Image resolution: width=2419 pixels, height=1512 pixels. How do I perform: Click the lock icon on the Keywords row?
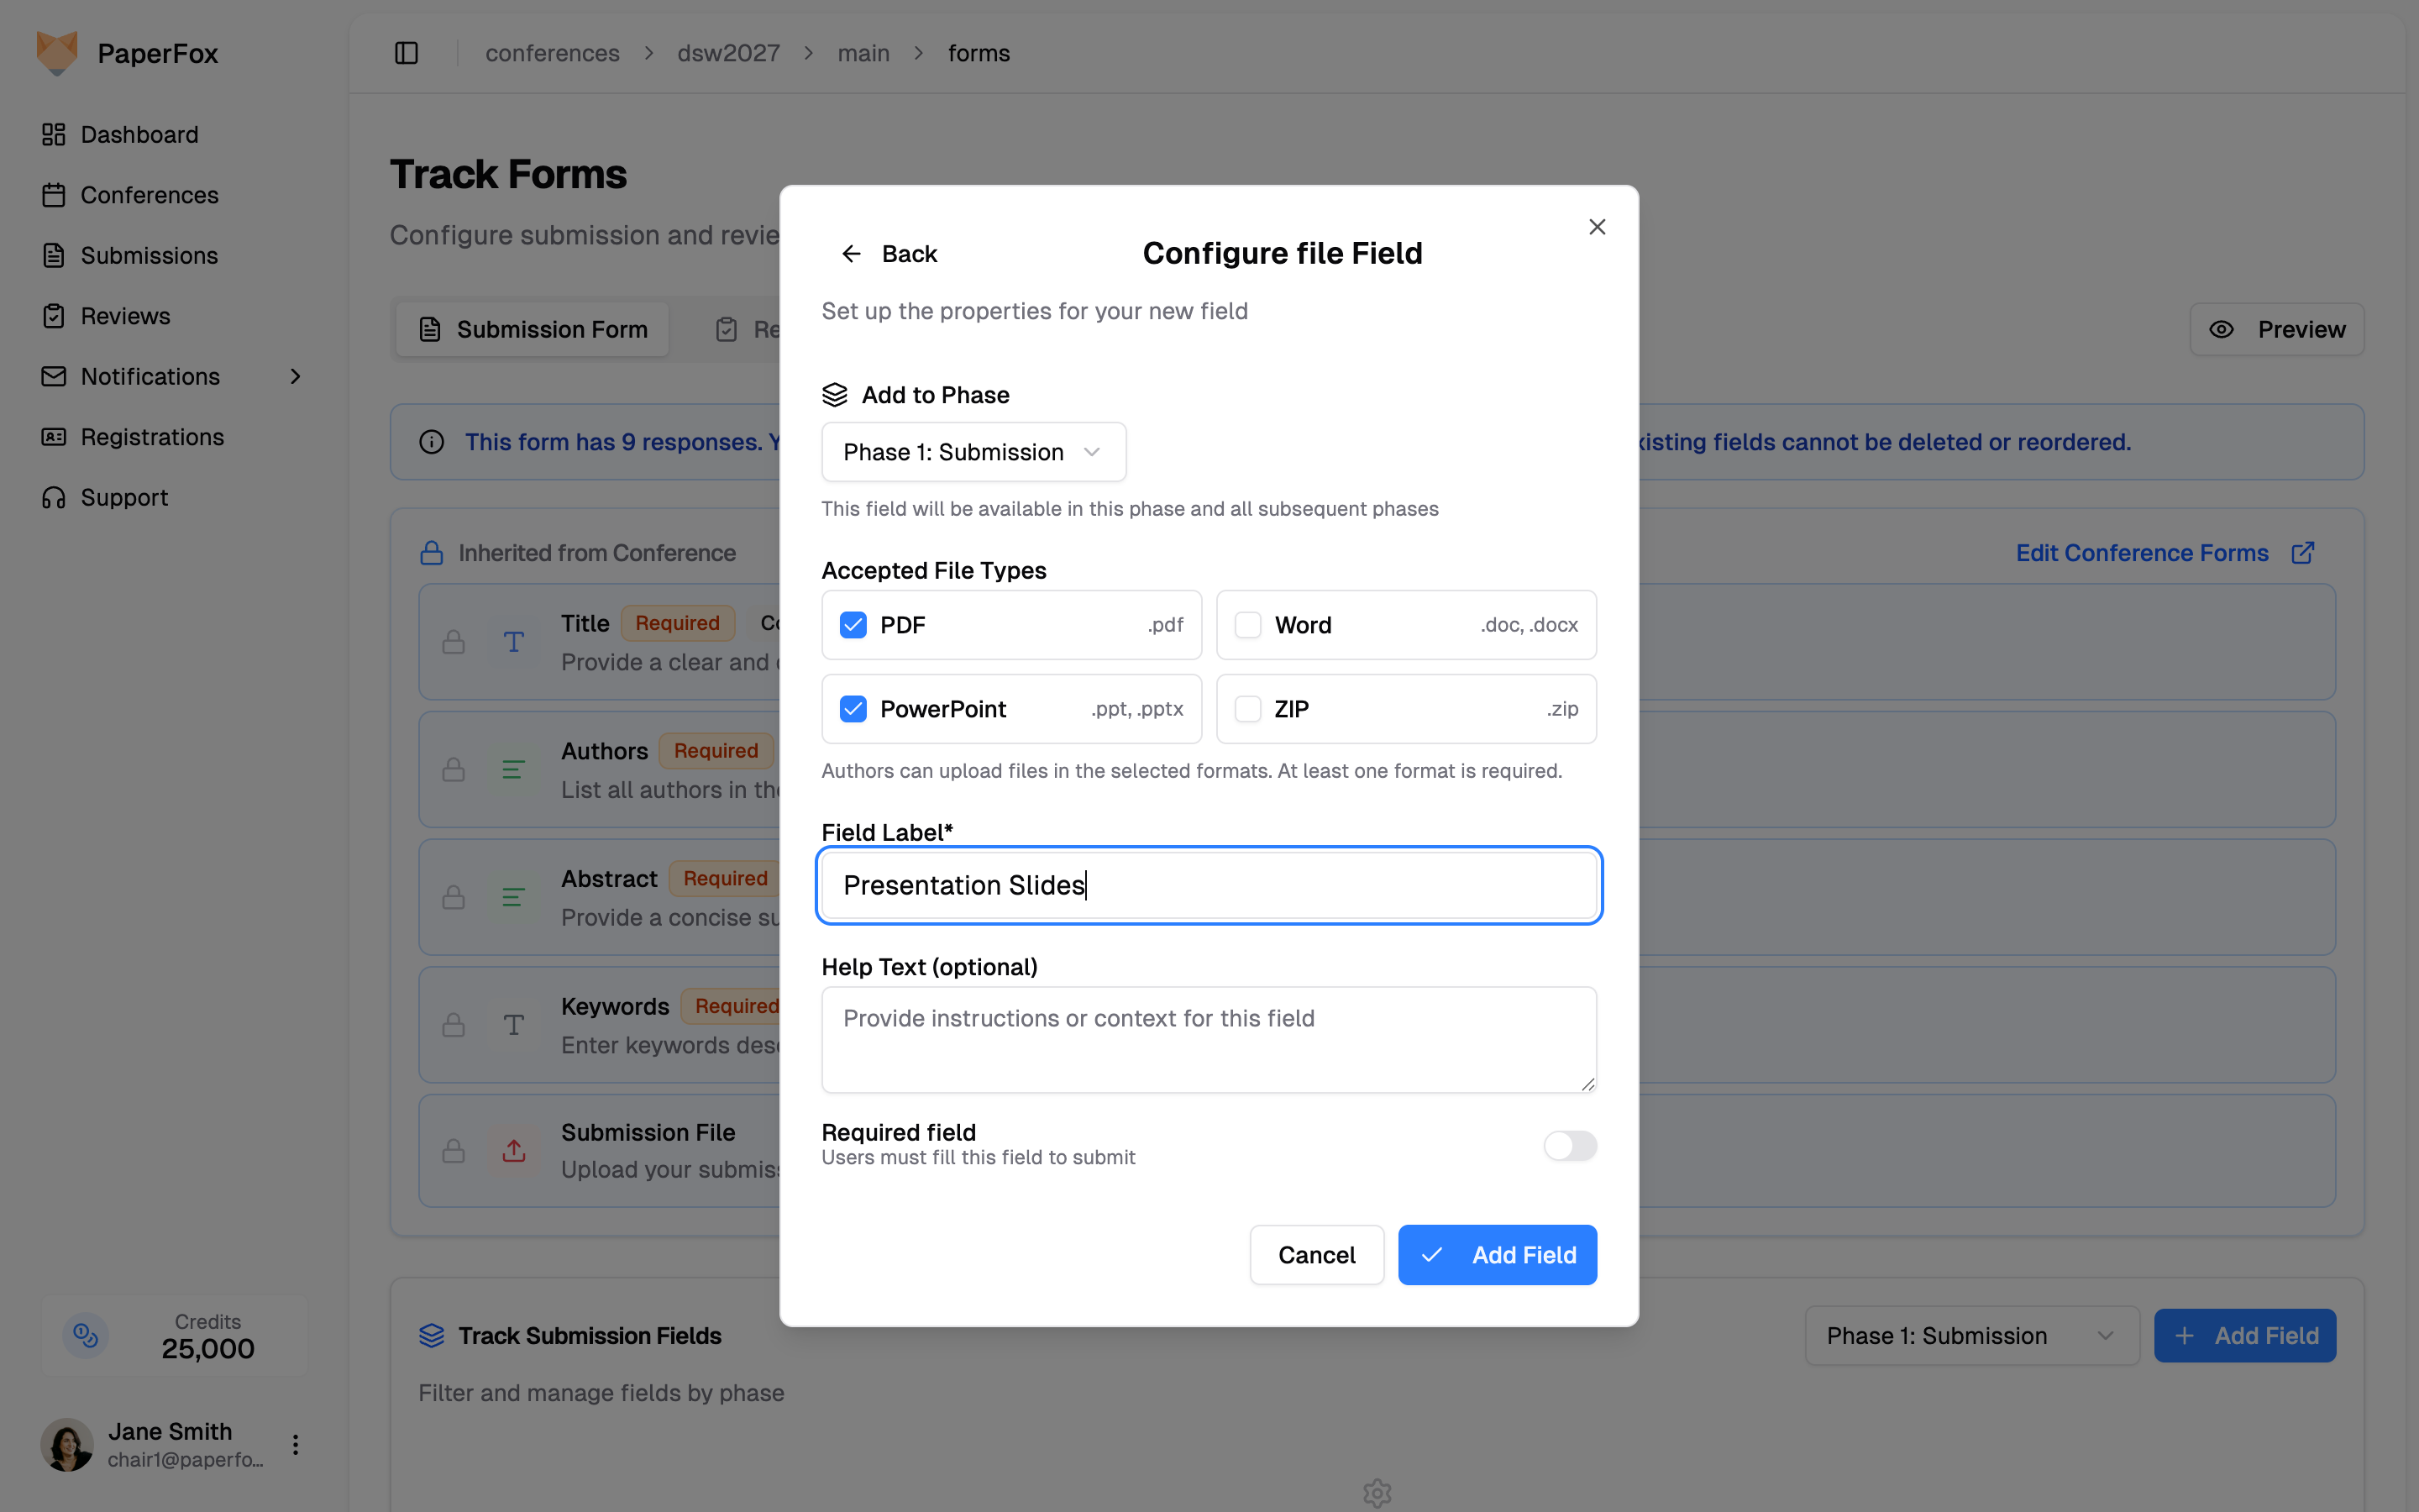[454, 1025]
